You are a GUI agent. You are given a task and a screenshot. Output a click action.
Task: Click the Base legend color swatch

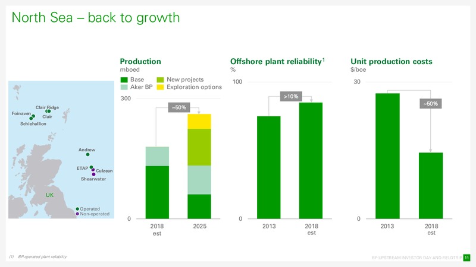[x=124, y=80]
